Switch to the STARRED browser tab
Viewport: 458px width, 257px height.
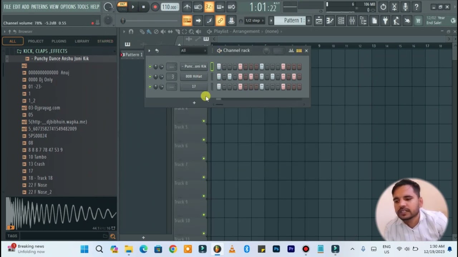(x=105, y=41)
